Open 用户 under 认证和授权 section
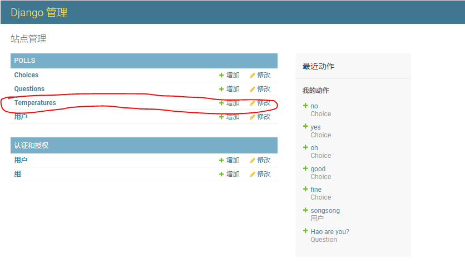 [21, 160]
